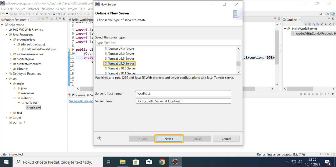Toggle Link with Editor in Project Explorer

pyautogui.click(x=43, y=19)
